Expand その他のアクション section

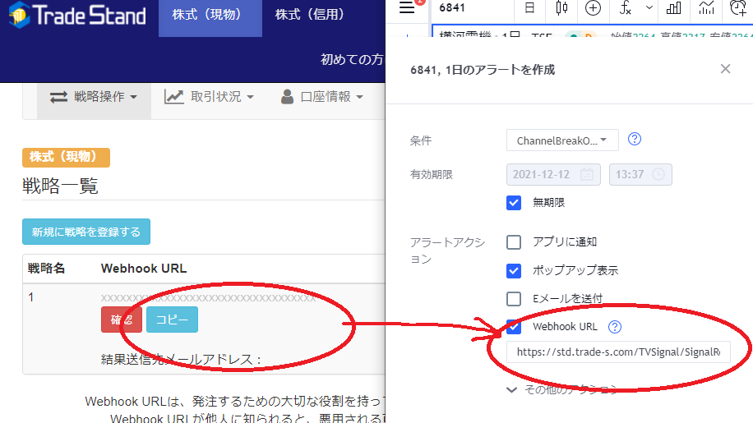pos(562,389)
